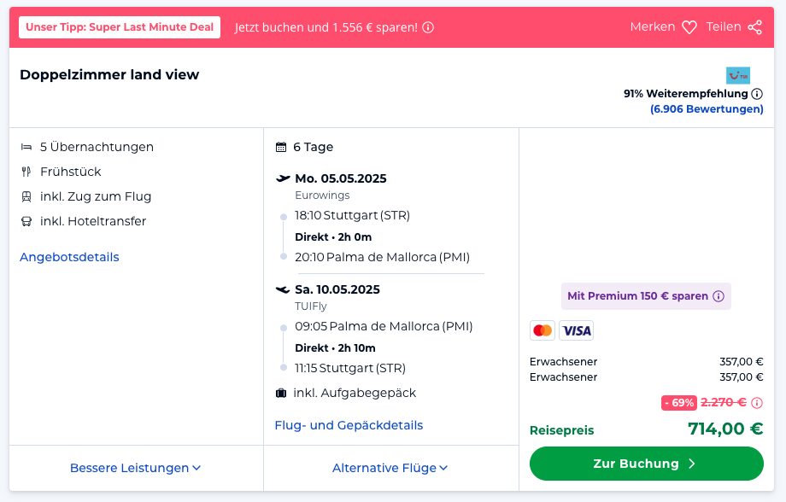Click info icon beside crossed-out 2.270 € price

click(x=757, y=402)
